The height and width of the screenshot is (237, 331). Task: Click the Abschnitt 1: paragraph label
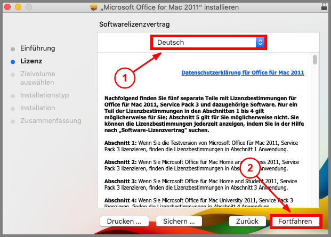120,143
